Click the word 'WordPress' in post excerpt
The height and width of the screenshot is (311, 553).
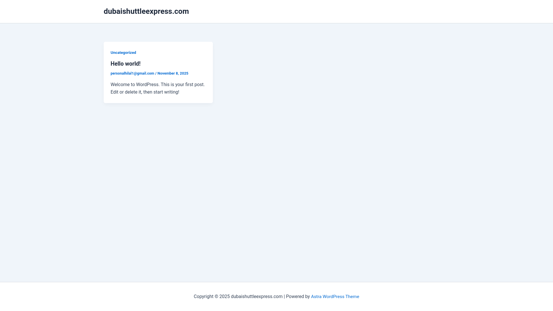point(147,85)
